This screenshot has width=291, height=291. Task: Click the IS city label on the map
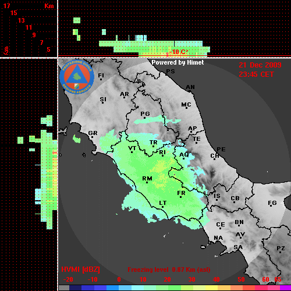[x=217, y=196]
